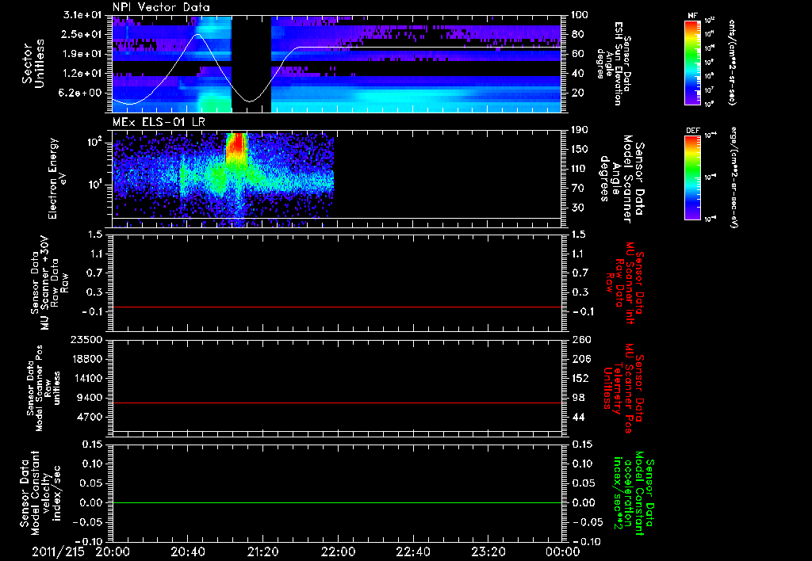Image resolution: width=812 pixels, height=561 pixels.
Task: Select the 'MEx ELS-01 LR' panel title
Action: pyautogui.click(x=158, y=122)
